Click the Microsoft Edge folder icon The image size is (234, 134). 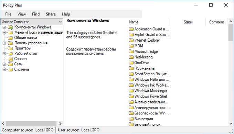(131, 52)
